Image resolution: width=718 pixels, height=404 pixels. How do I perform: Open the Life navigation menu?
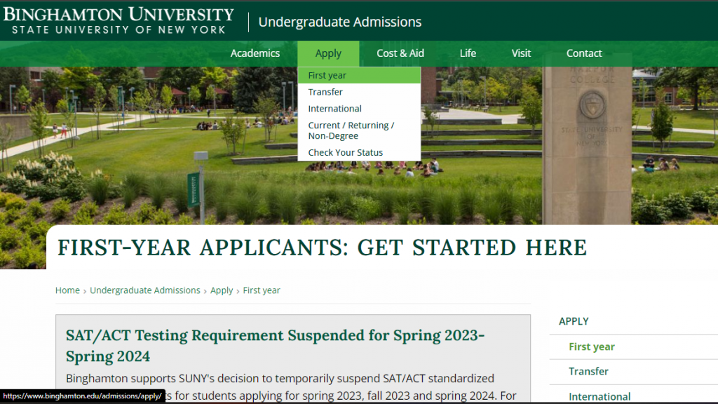pyautogui.click(x=468, y=53)
